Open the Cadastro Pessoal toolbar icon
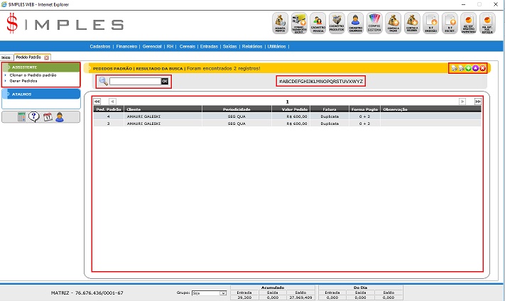This screenshot has height=301, width=505. pyautogui.click(x=319, y=23)
